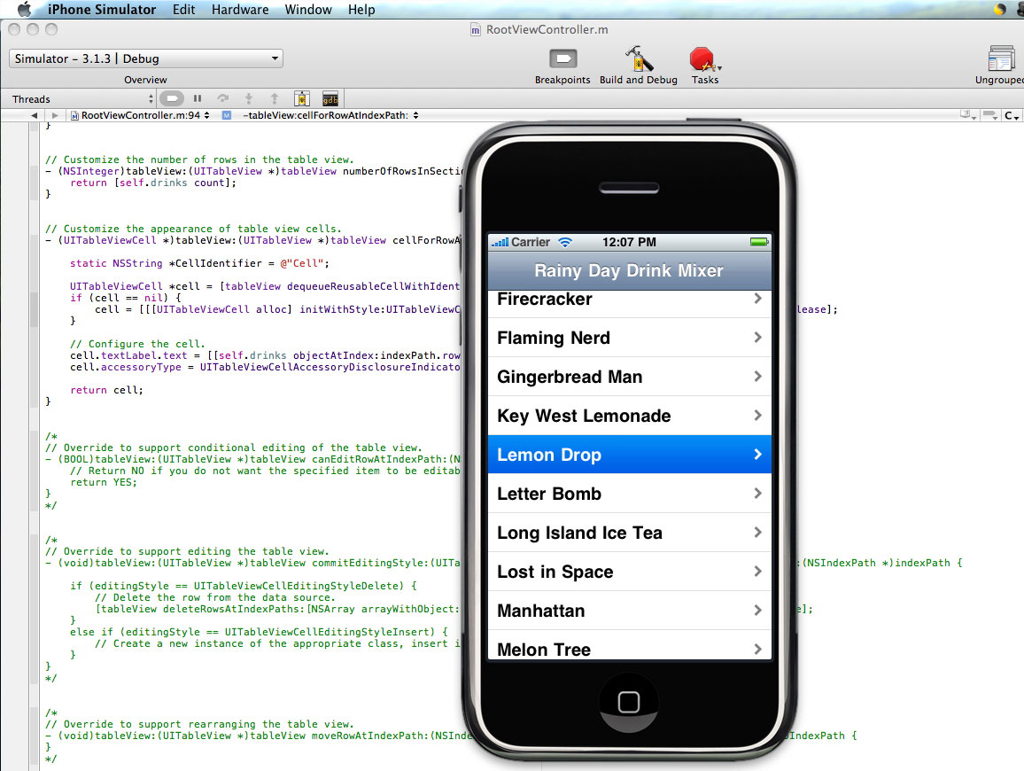Screen dimensions: 1024x771
Task: Click disclosure chevron on Lost in Space row
Action: [x=757, y=571]
